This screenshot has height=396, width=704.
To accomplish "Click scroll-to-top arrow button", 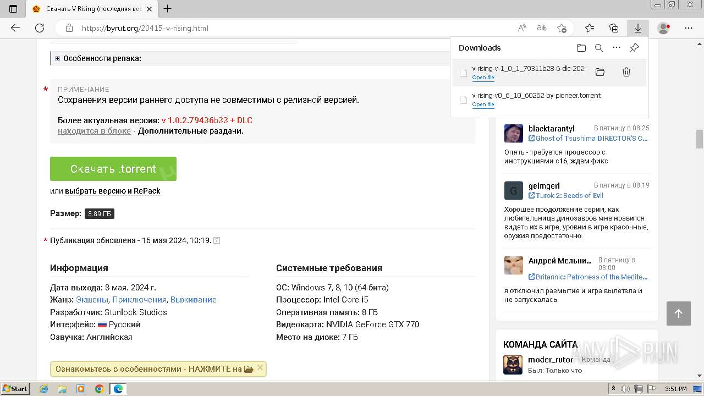I will pos(678,313).
